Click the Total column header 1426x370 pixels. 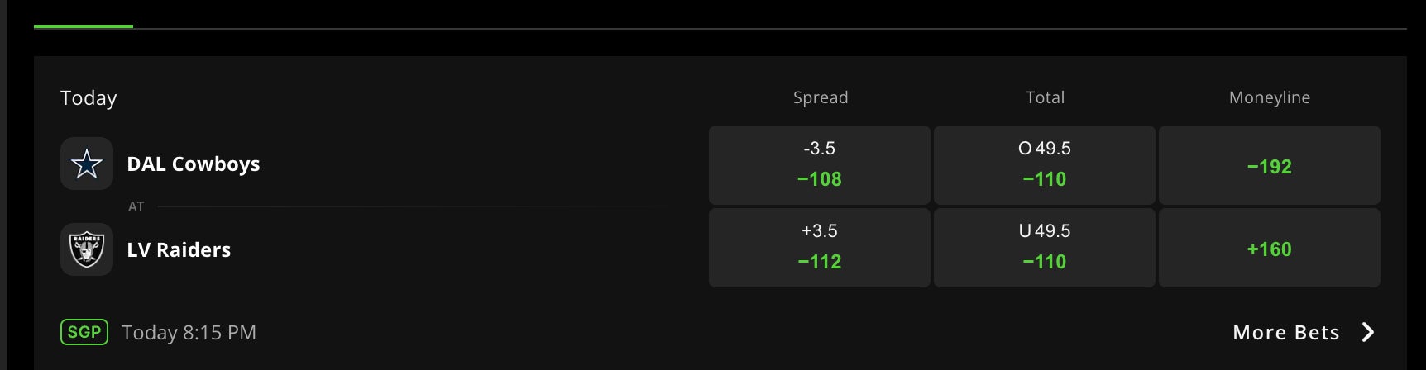coord(1045,97)
